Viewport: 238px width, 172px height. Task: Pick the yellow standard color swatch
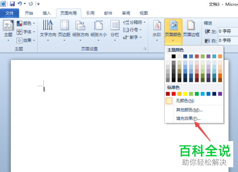click(x=185, y=94)
